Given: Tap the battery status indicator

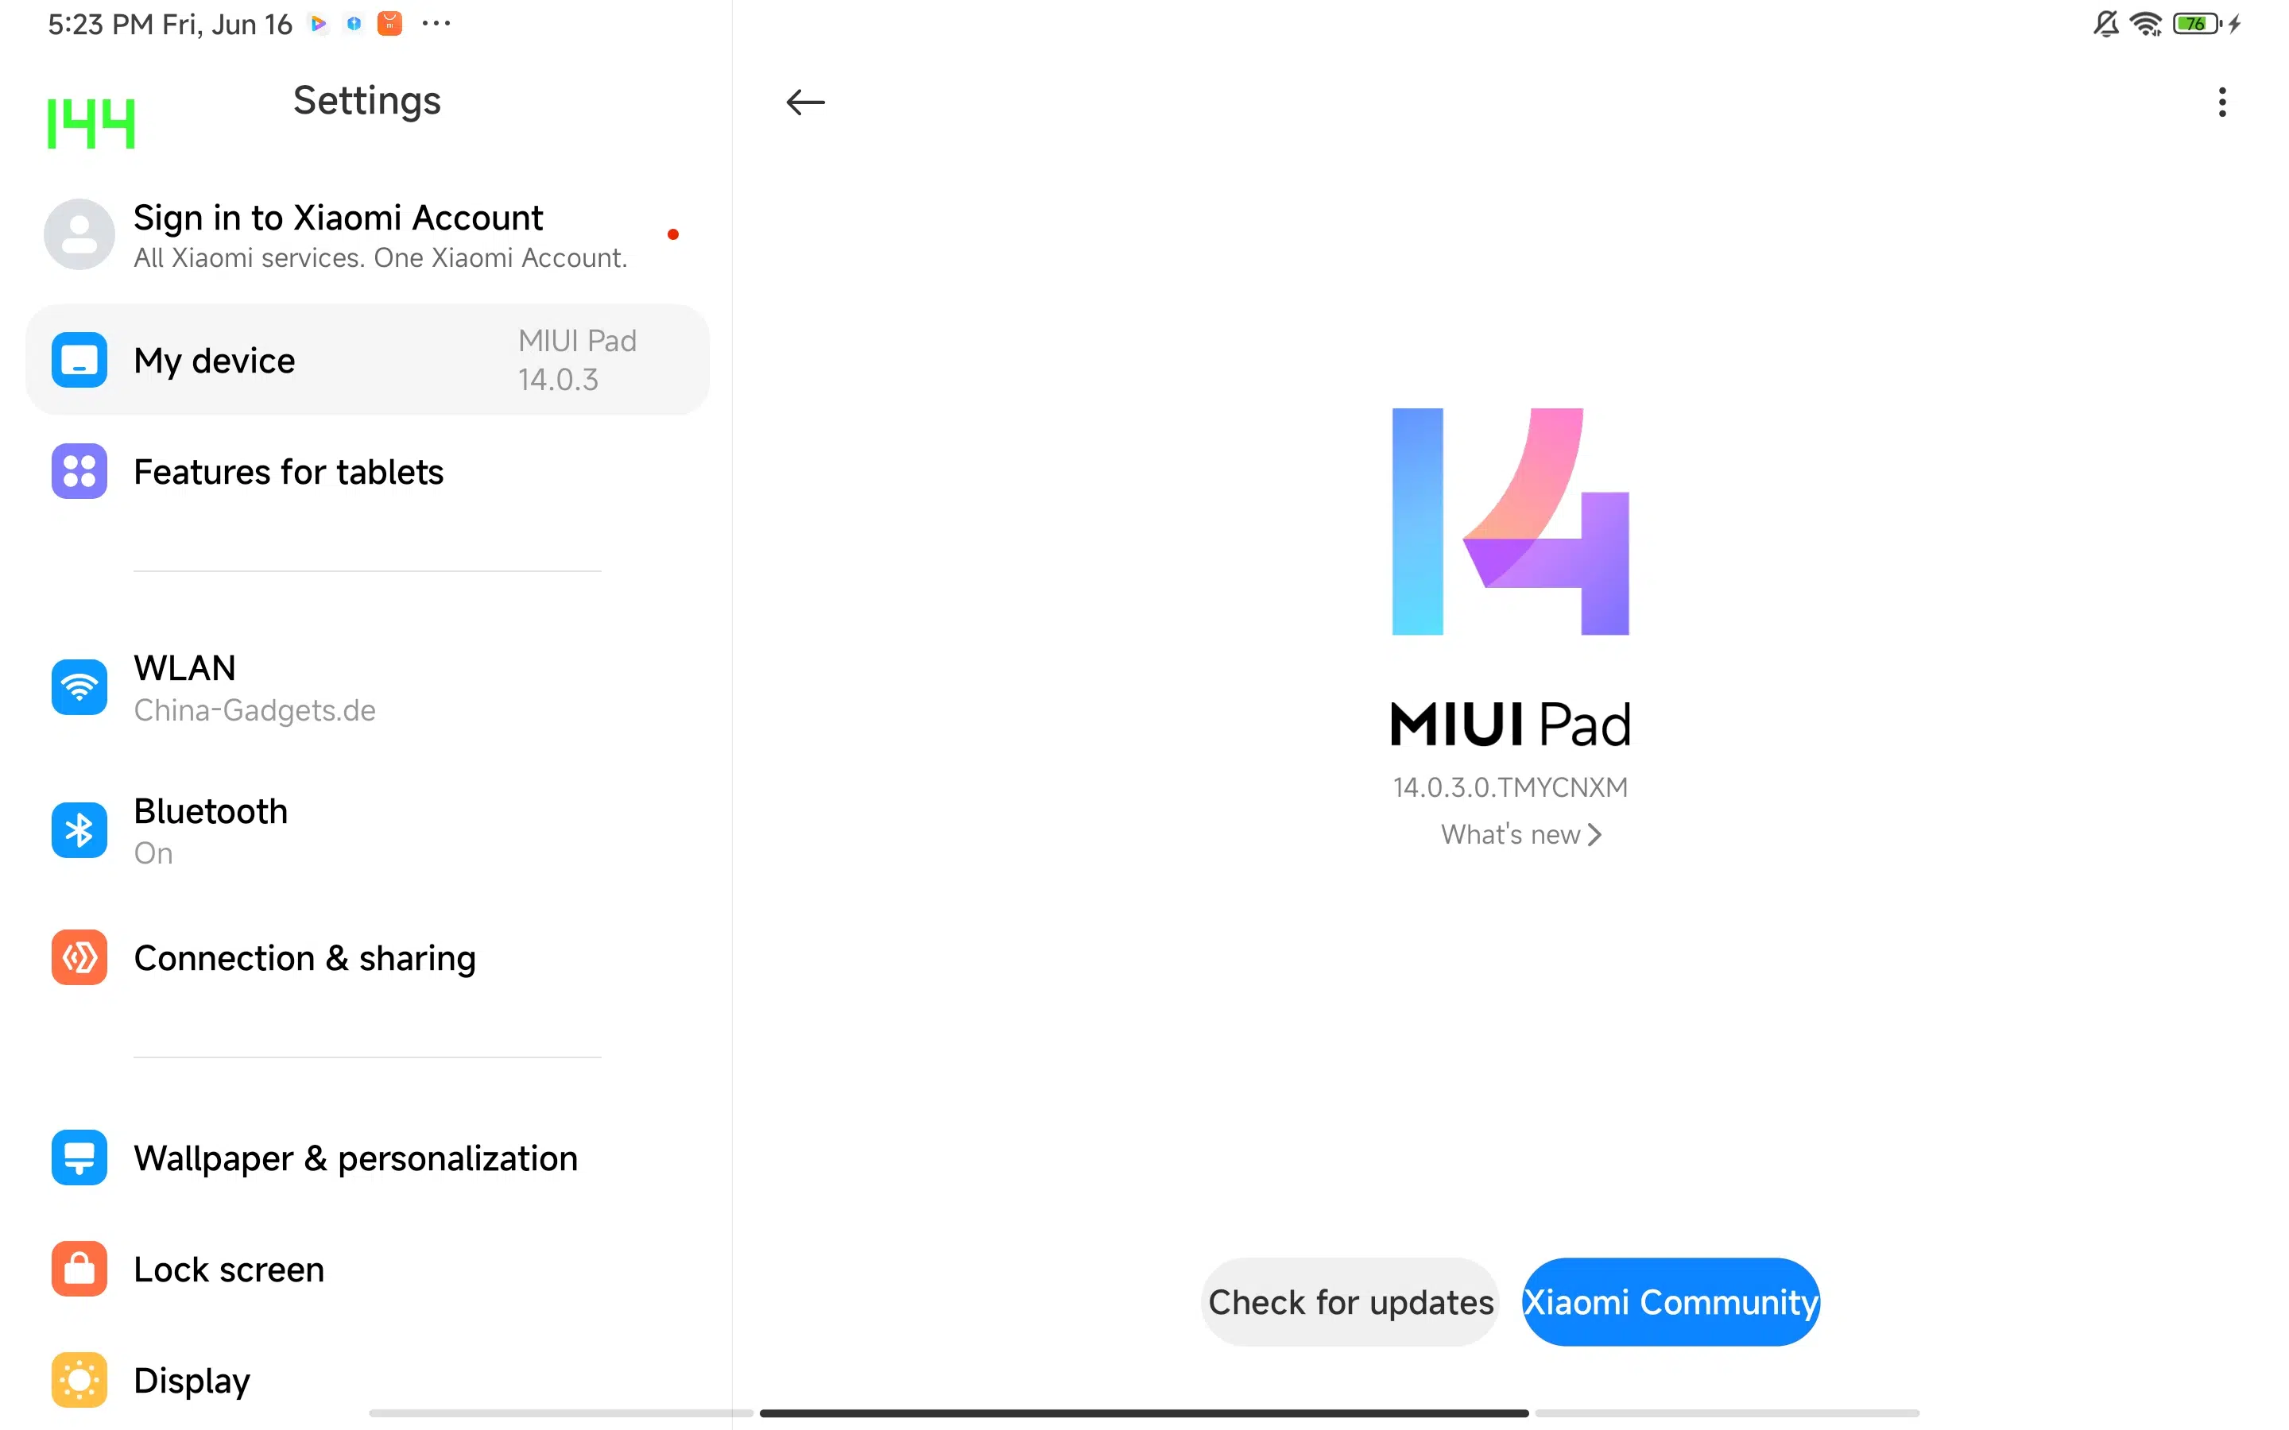Looking at the screenshot, I should click(2196, 24).
